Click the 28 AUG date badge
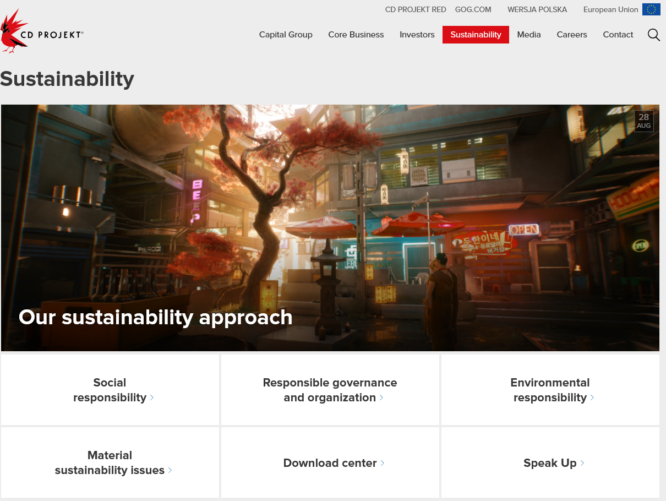The image size is (666, 501). (x=644, y=121)
